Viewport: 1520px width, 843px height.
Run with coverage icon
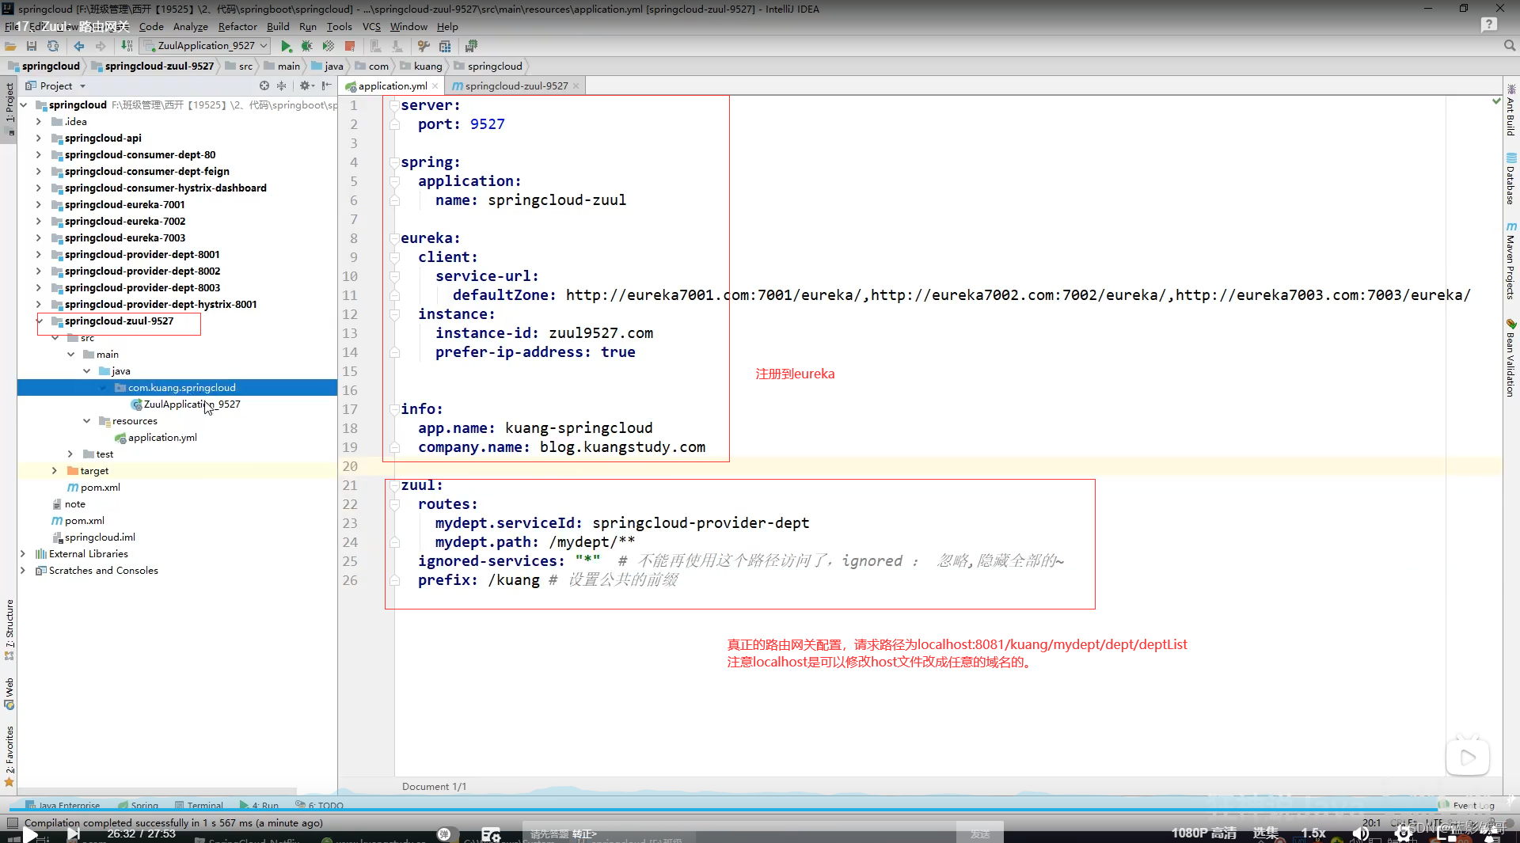(329, 46)
